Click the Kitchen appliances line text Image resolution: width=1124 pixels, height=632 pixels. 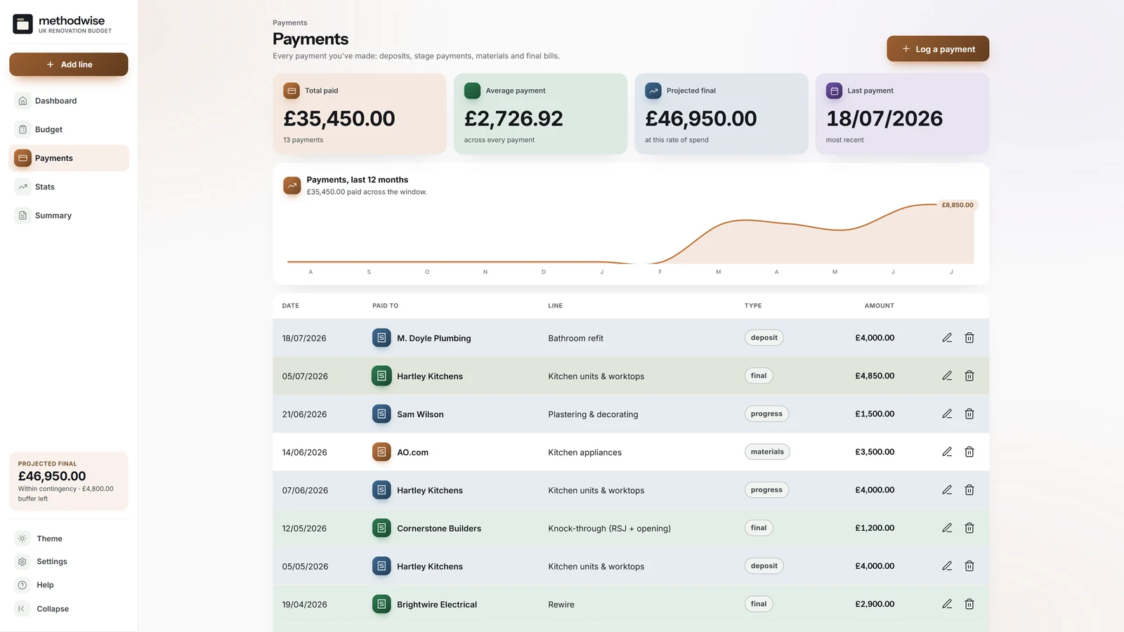tap(585, 452)
